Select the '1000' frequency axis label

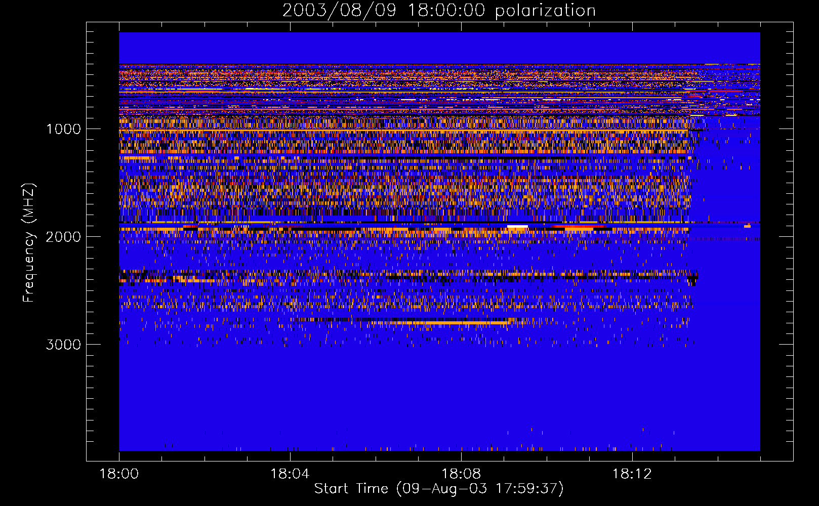coord(63,129)
